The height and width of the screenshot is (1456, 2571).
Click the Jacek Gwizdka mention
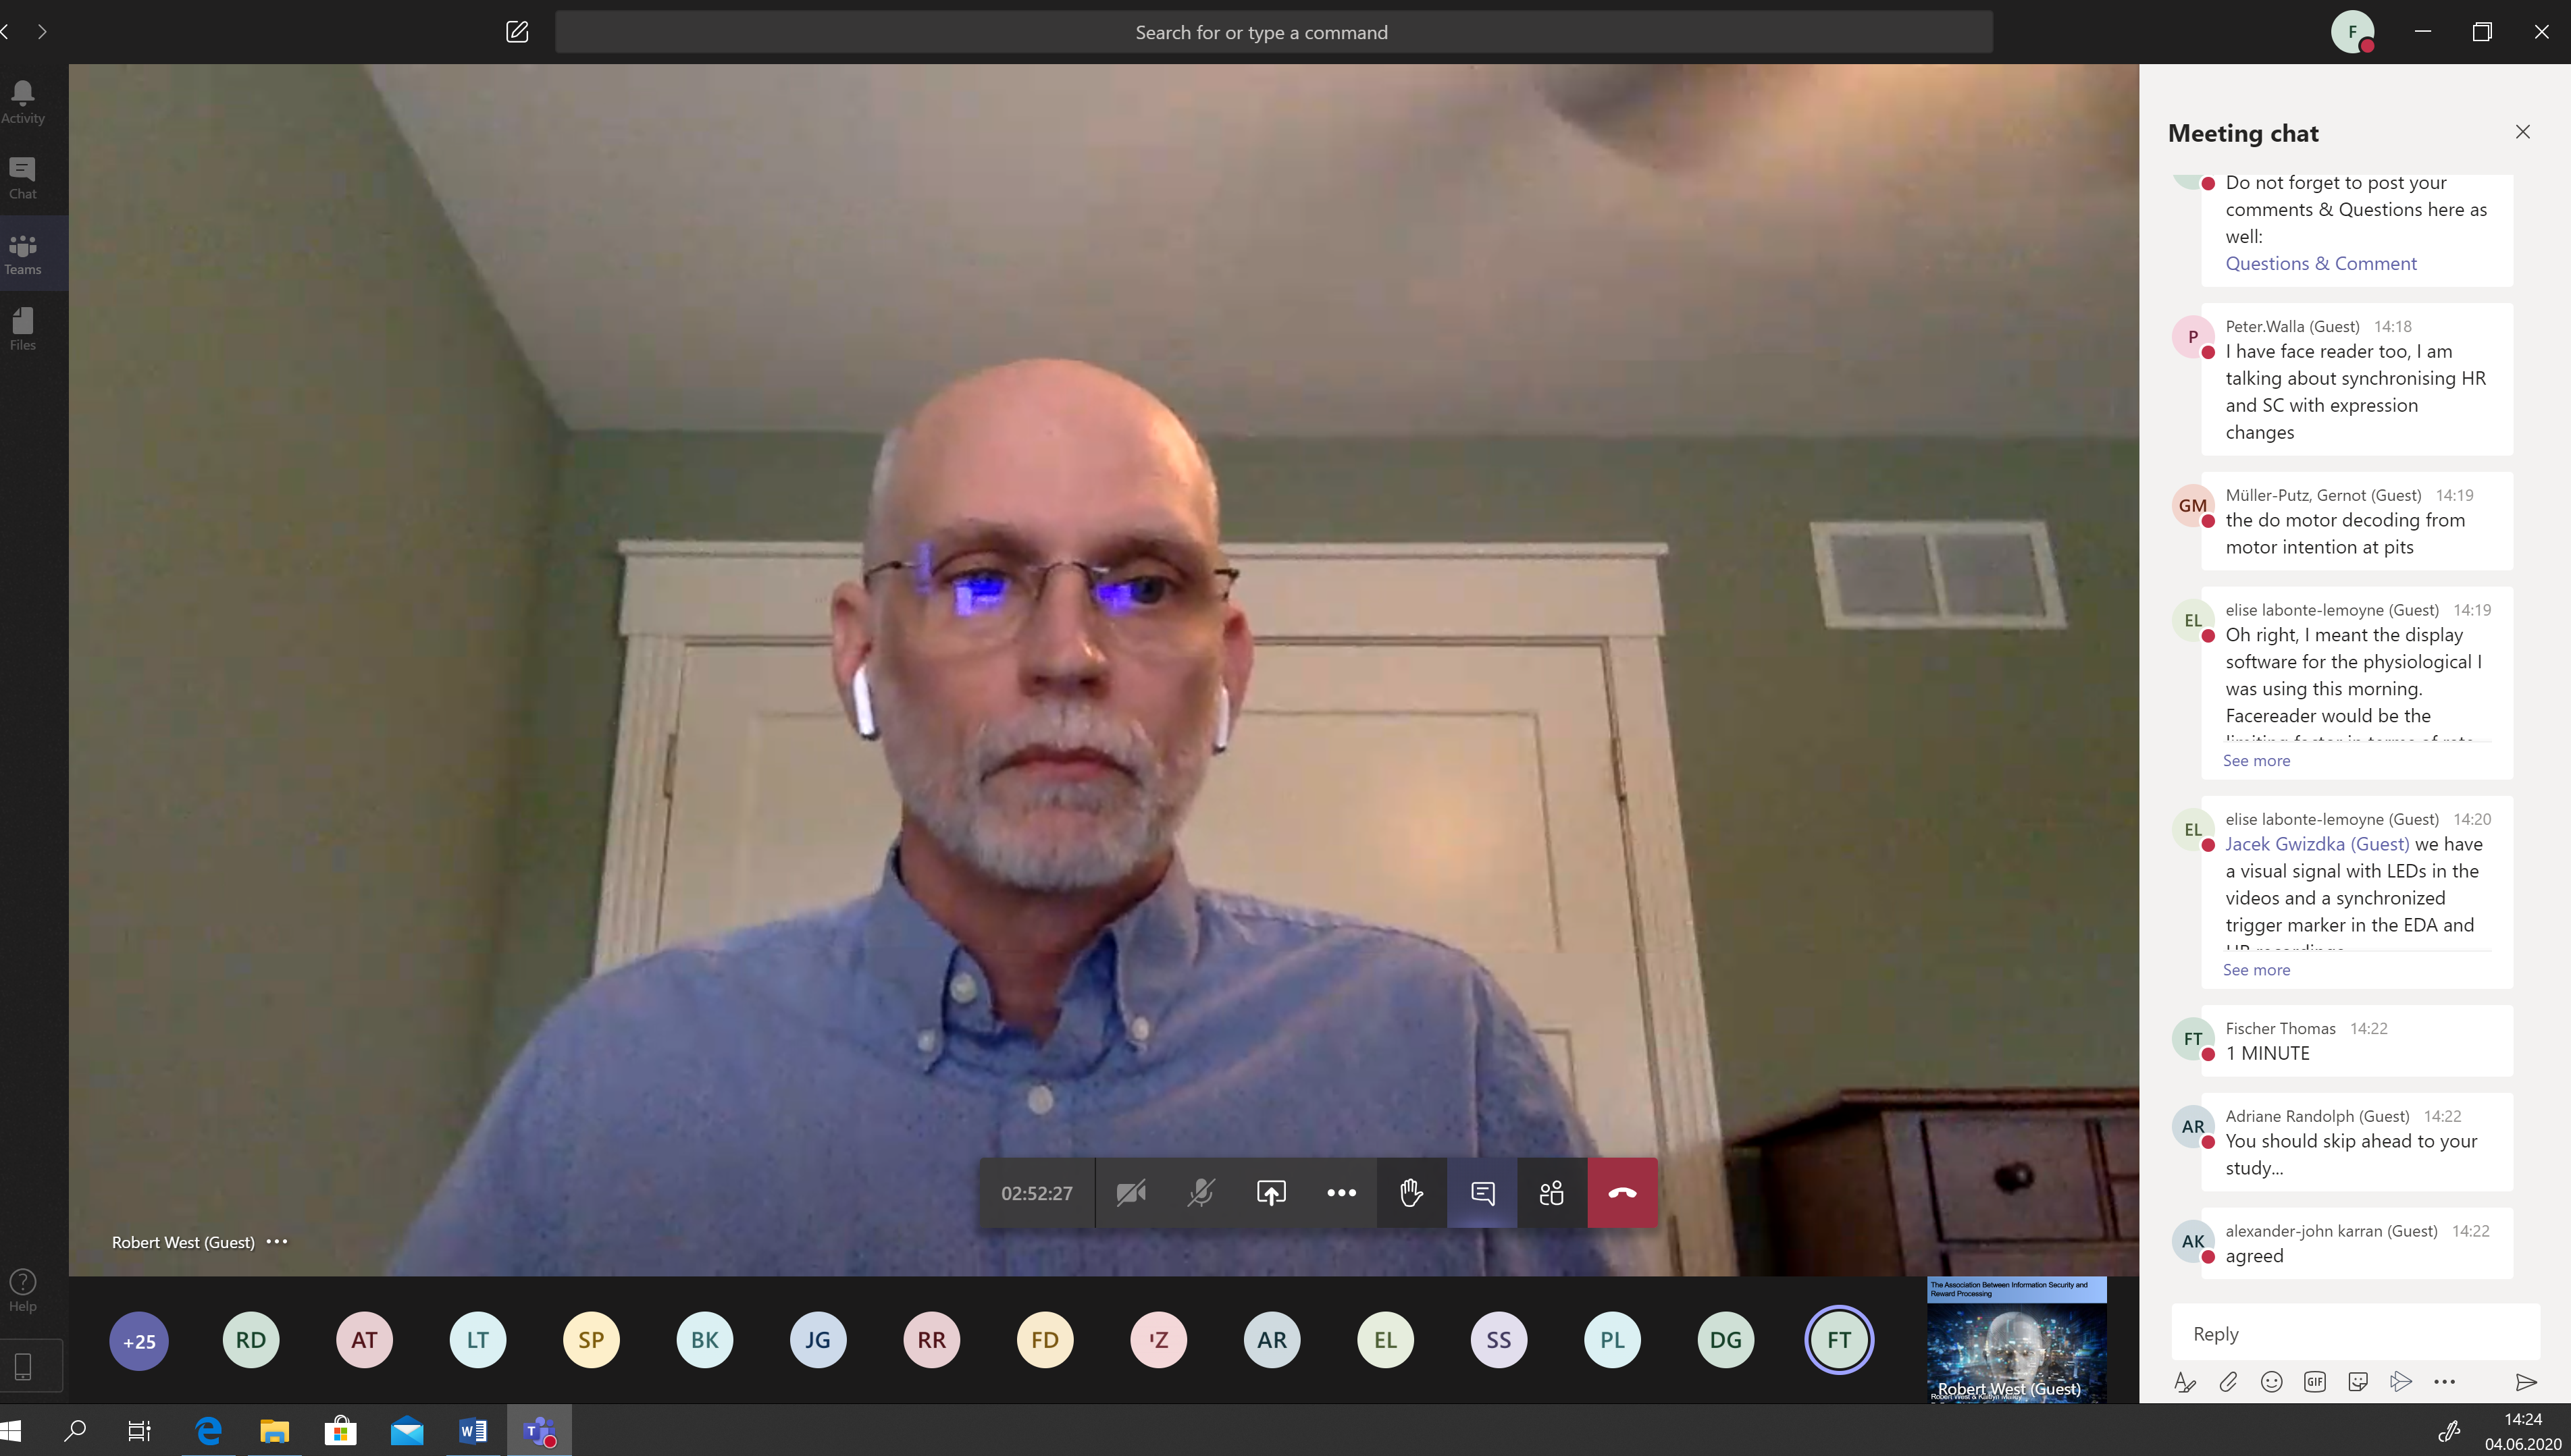tap(2316, 844)
